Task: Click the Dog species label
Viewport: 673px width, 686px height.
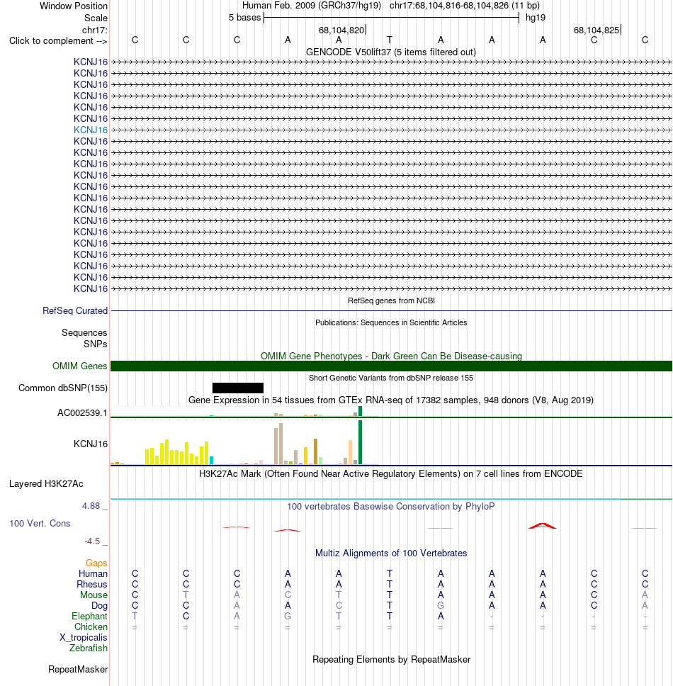Action: (99, 605)
